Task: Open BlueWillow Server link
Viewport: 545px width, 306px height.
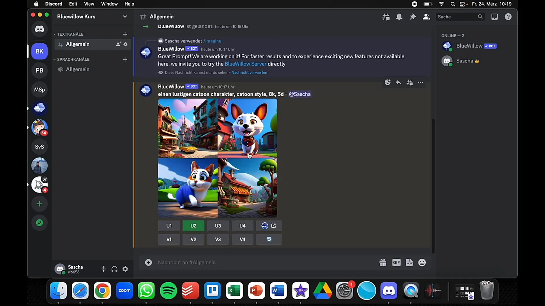Action: coord(245,63)
